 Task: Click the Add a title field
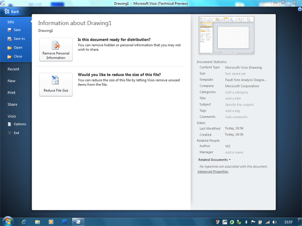coord(233,98)
